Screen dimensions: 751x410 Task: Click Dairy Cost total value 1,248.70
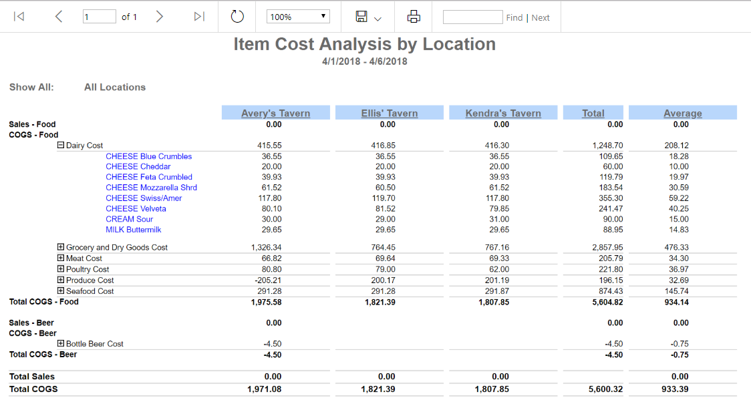pos(607,146)
